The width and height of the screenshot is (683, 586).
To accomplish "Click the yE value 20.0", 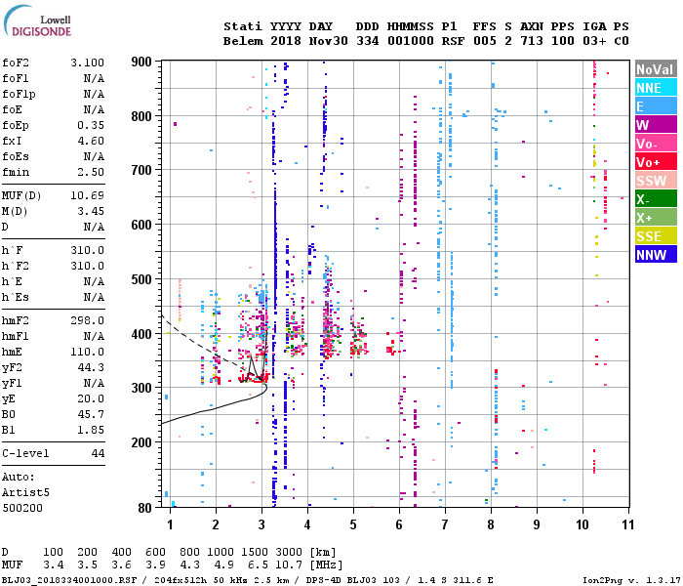I will pyautogui.click(x=91, y=398).
